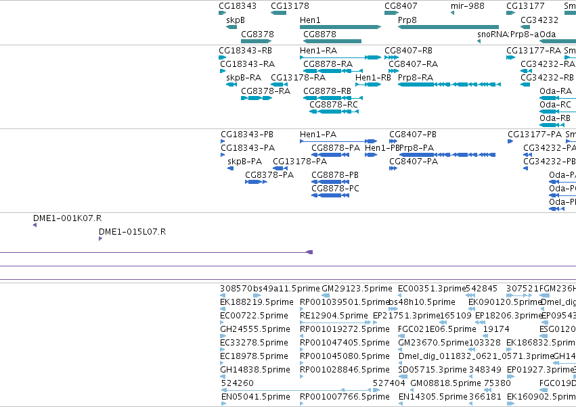Click the Prp8 gene bar
The height and width of the screenshot is (407, 576).
click(x=448, y=27)
